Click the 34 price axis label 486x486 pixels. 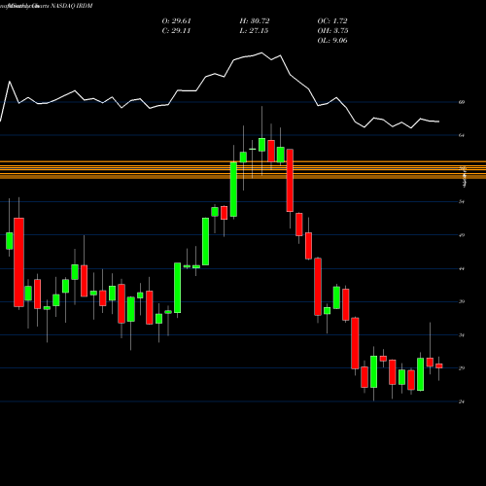462,335
